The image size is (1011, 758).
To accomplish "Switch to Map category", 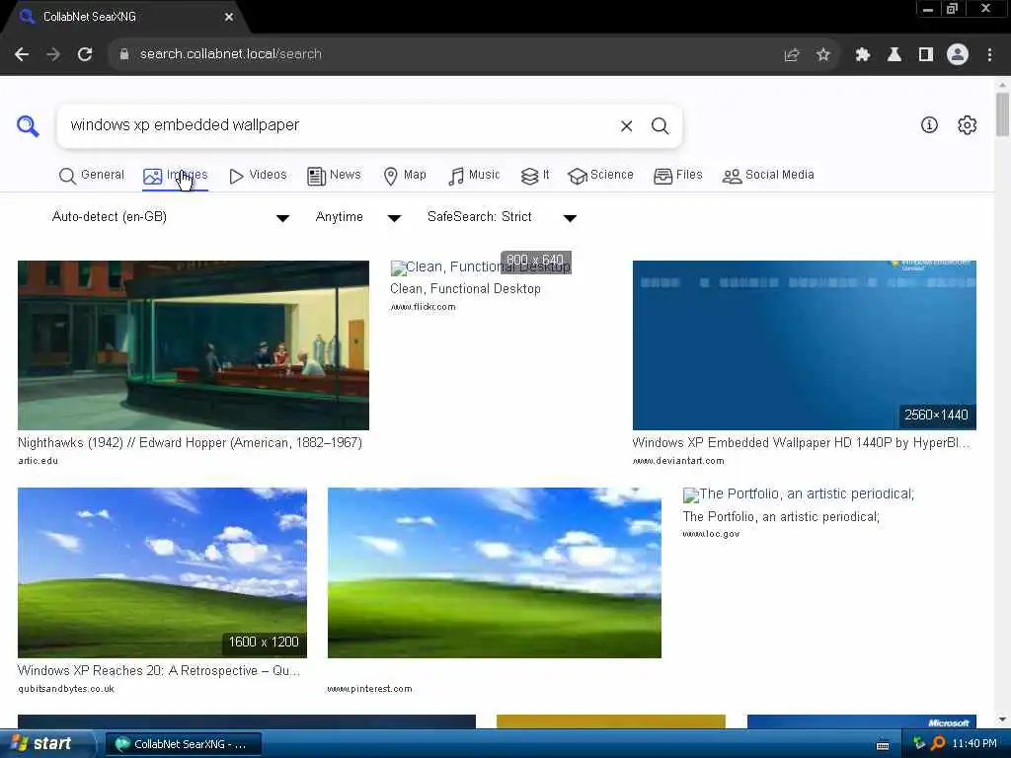I will click(405, 176).
